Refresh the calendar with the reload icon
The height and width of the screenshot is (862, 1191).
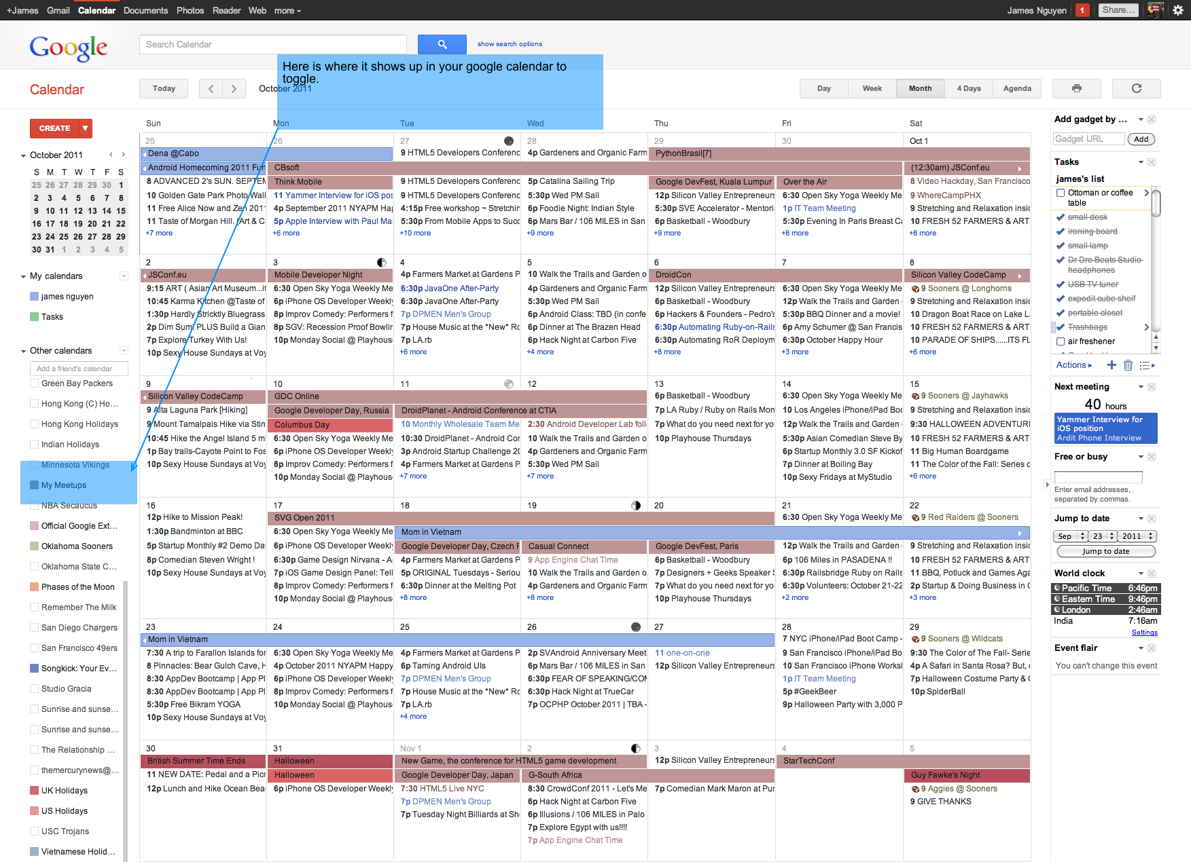coord(1136,88)
